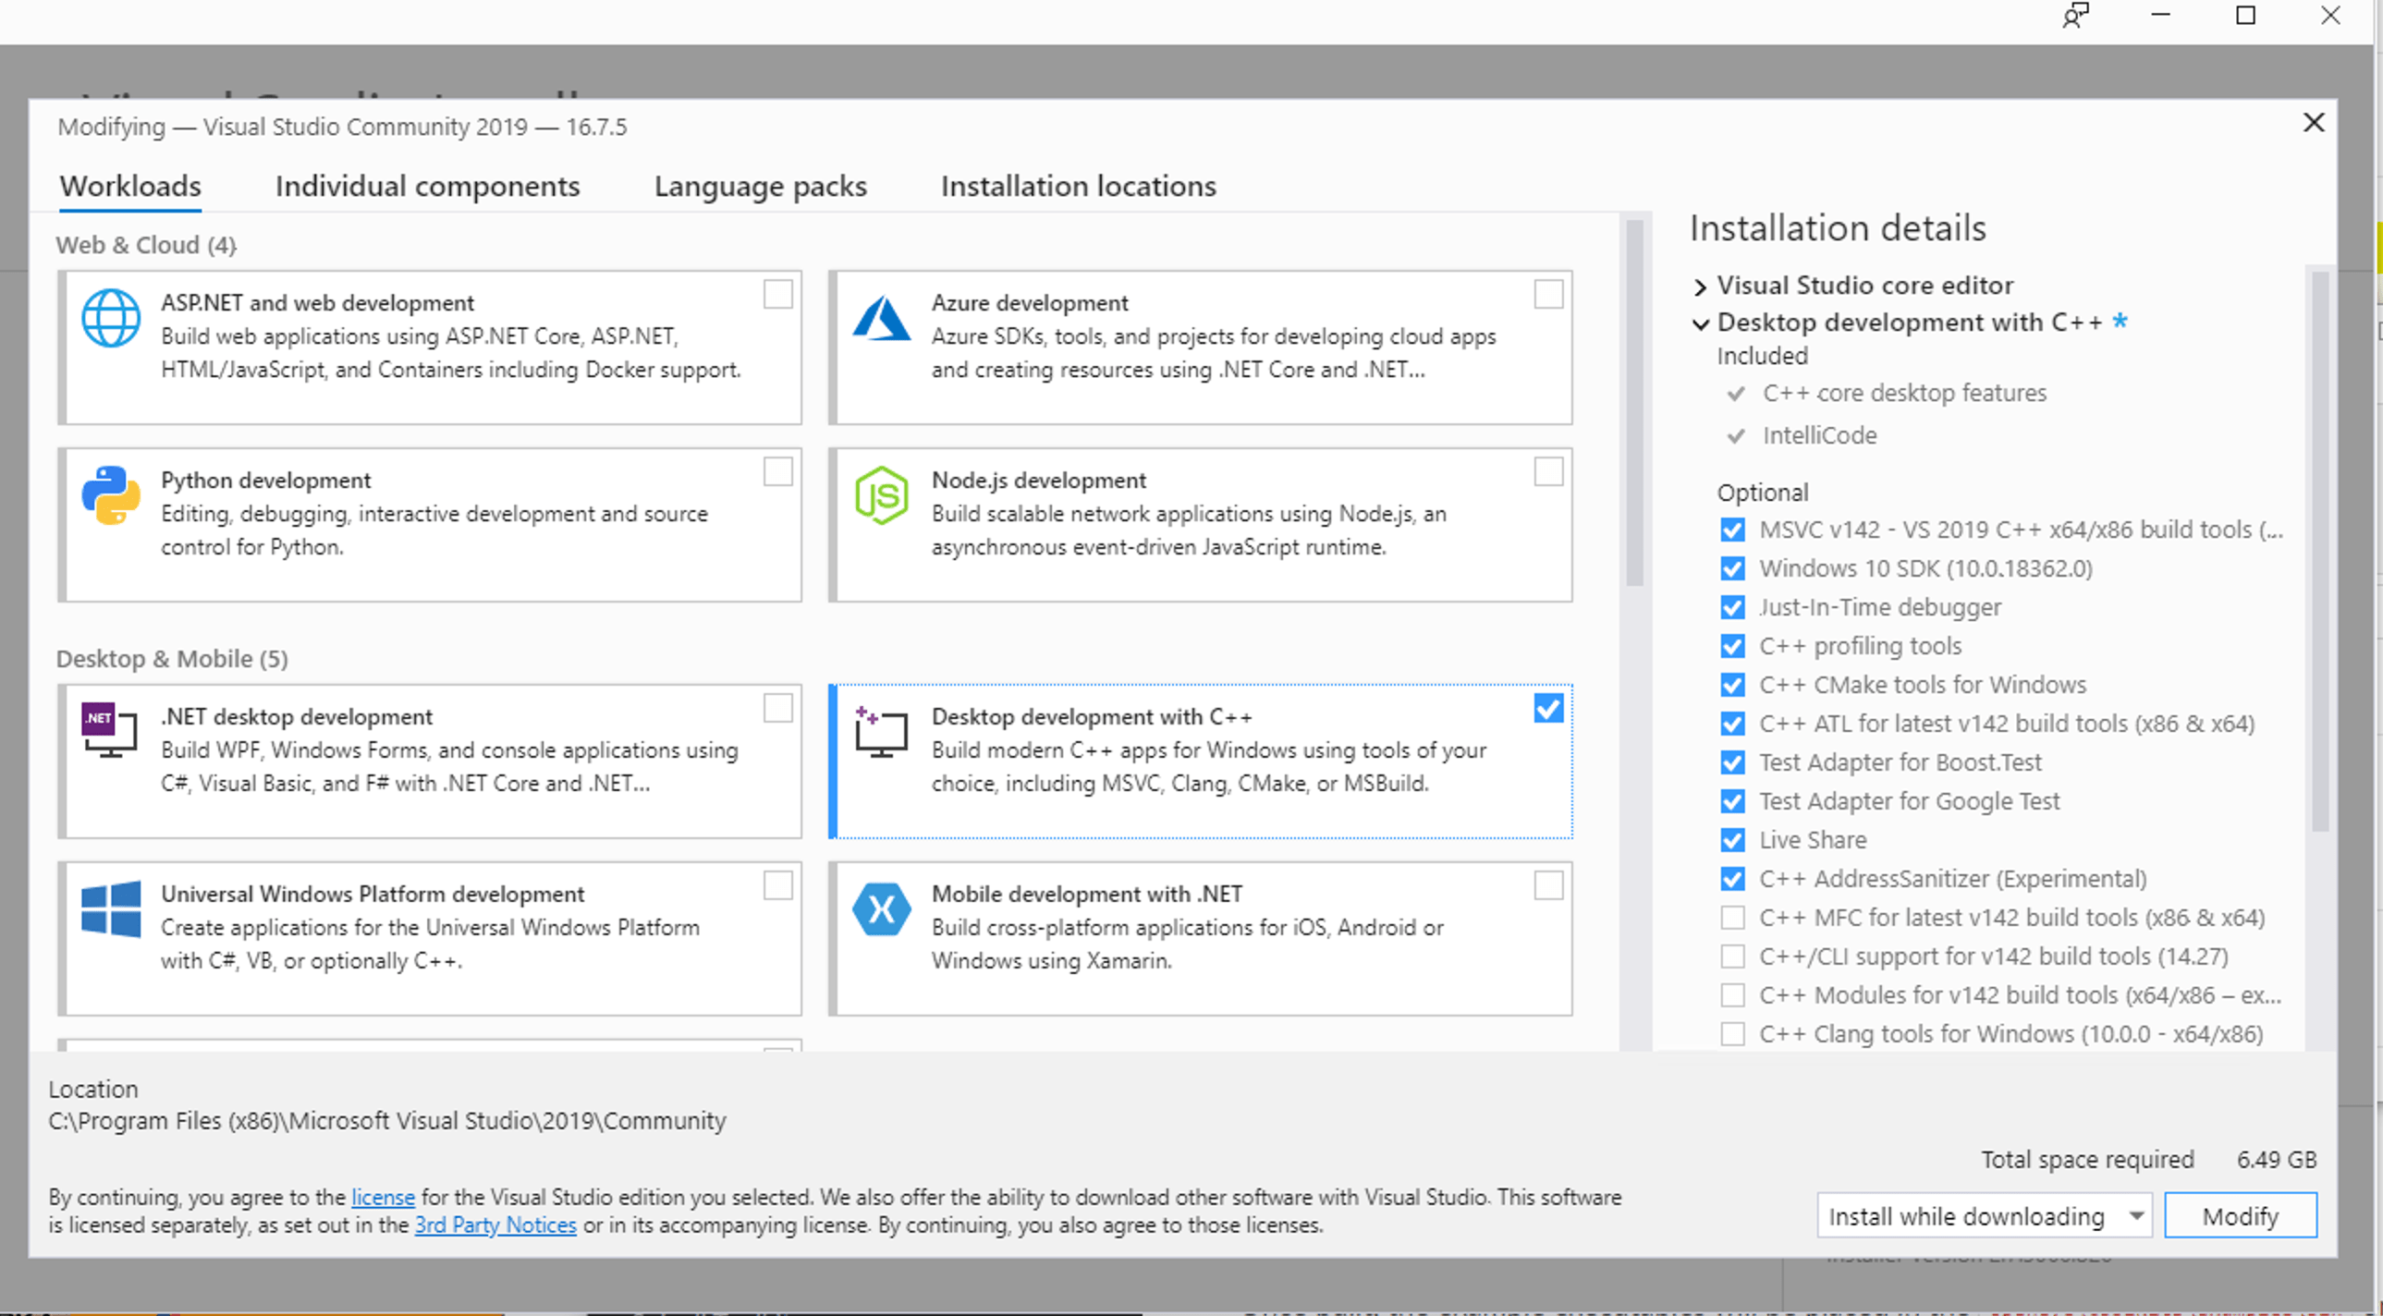Click the Desktop development with C++ monitor icon
The image size is (2383, 1316).
pos(881,733)
